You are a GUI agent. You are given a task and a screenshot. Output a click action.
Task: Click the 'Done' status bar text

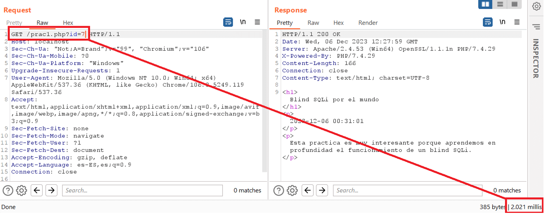point(8,207)
